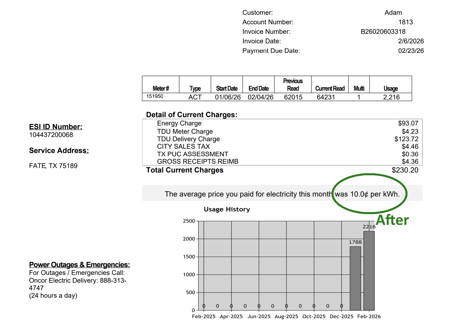Screen dimensions: 449x324
Task: Click the Service Address FATE, TX 75189
Action: (53, 166)
